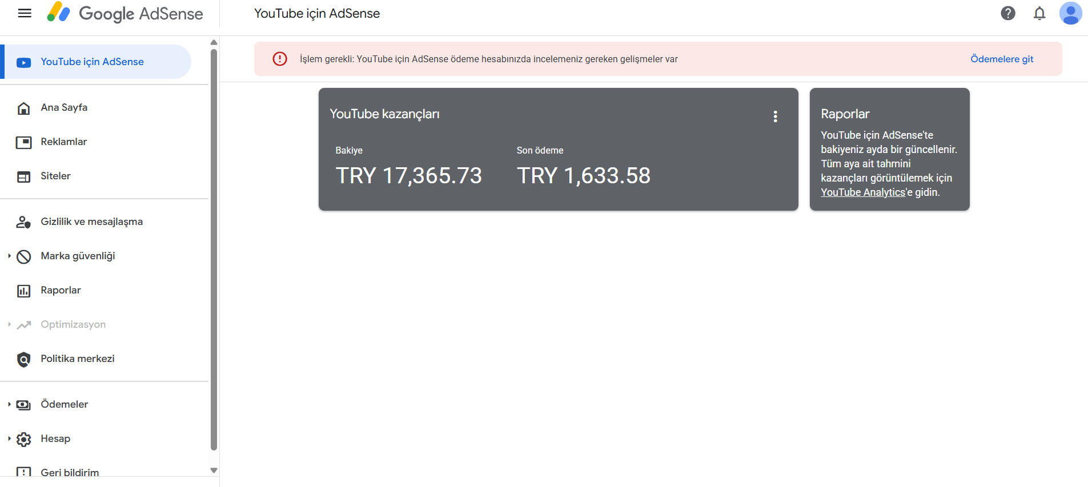Open the notifications bell
The image size is (1088, 487).
1039,13
